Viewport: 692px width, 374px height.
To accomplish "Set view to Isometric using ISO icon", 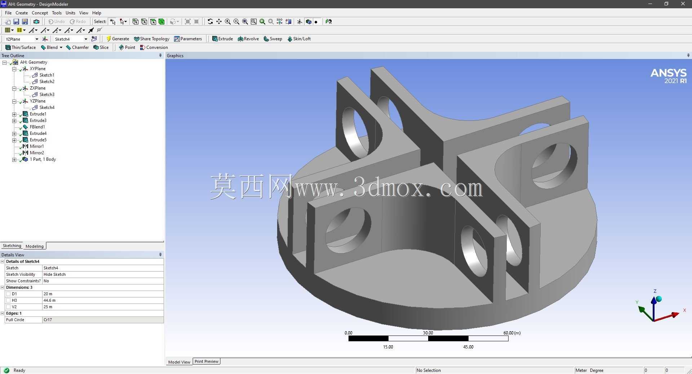I will (280, 22).
